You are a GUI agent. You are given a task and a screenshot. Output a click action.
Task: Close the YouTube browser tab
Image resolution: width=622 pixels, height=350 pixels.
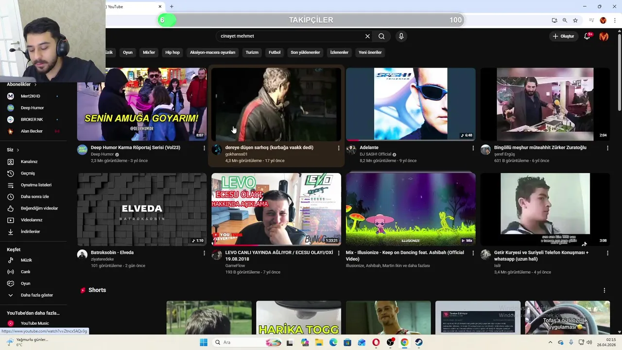point(160,6)
